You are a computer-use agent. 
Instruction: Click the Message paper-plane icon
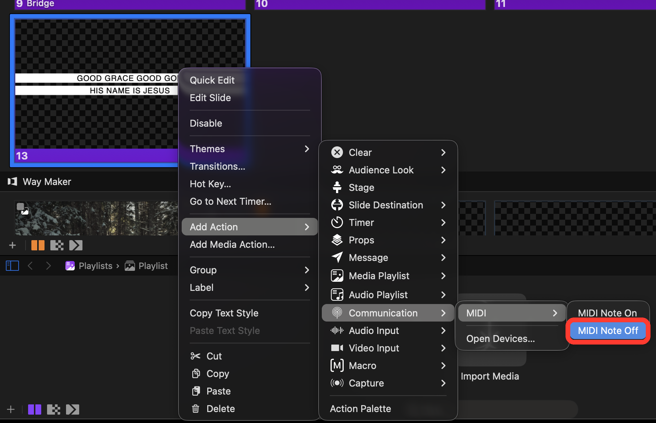[x=337, y=258]
